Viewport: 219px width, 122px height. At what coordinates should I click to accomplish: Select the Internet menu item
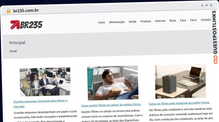point(160,21)
